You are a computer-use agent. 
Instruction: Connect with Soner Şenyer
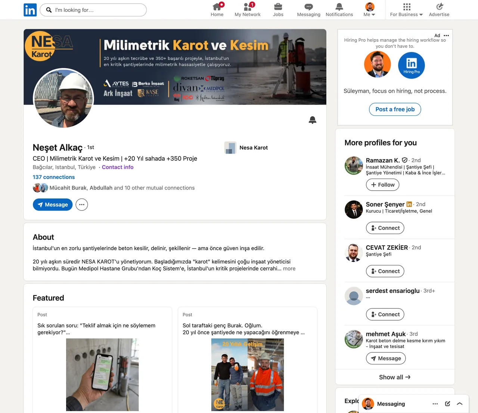[x=385, y=228]
